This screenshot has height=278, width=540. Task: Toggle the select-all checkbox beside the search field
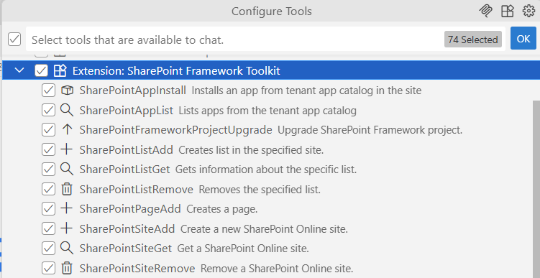tap(14, 40)
